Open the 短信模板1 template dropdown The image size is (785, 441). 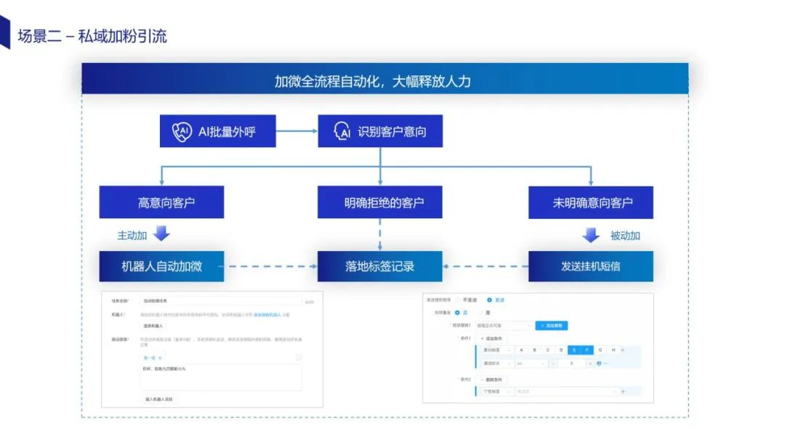click(x=503, y=326)
